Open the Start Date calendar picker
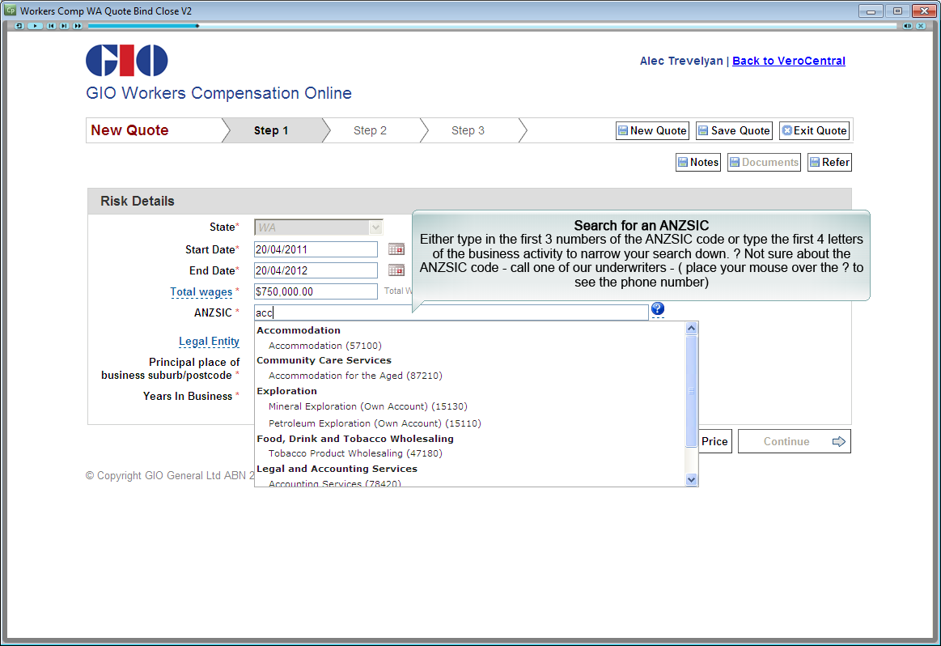Viewport: 941px width, 646px height. (x=396, y=249)
